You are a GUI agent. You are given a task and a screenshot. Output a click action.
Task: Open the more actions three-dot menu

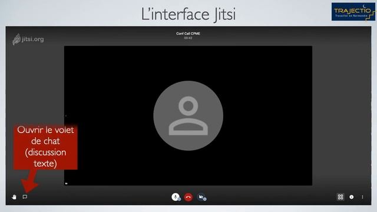362,197
